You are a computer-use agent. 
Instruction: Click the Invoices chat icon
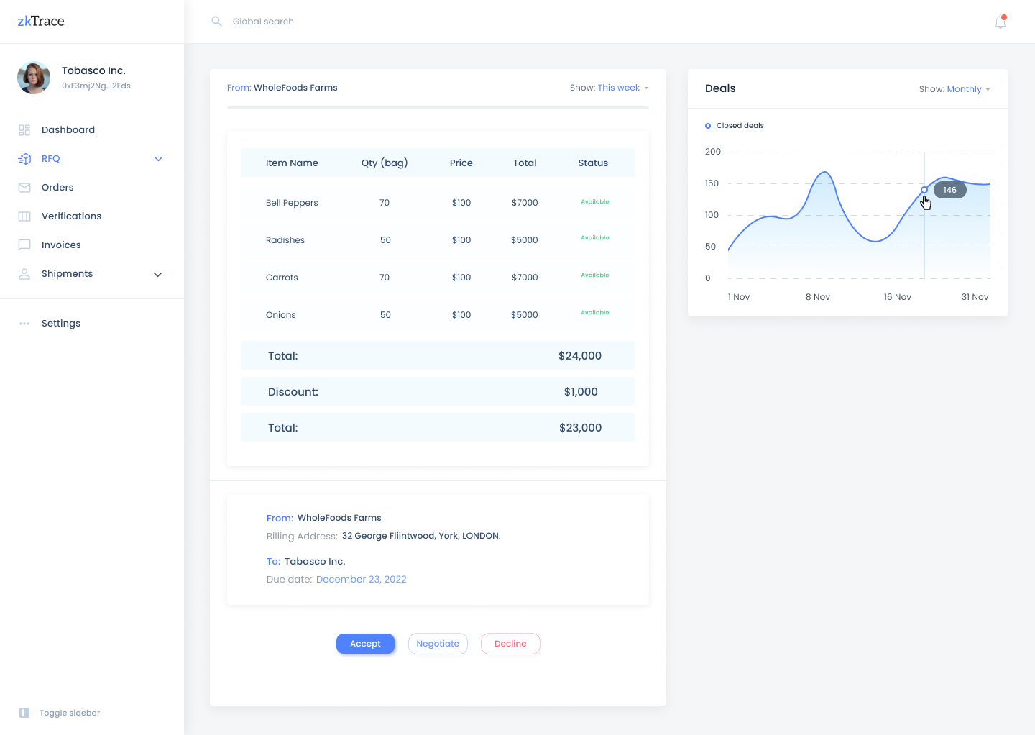[24, 245]
